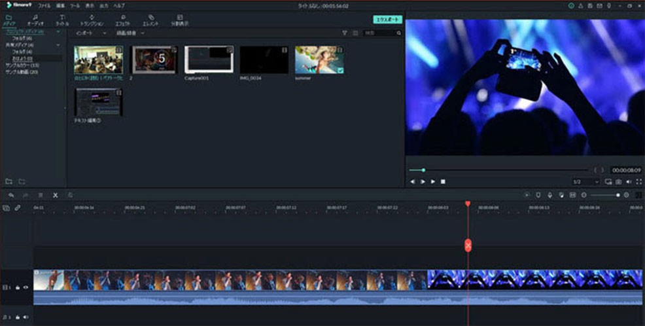Take a snapshot with the camera icon
Image resolution: width=645 pixels, height=326 pixels.
click(619, 181)
